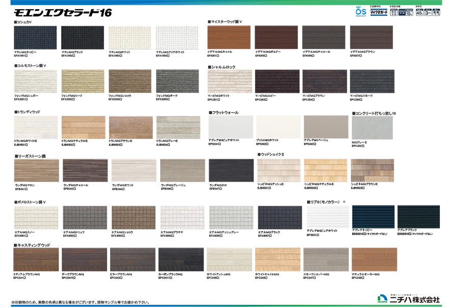This screenshot has height=307, width=449.
Task: Pick the ランダMGチャコール sample
Action: point(85,170)
